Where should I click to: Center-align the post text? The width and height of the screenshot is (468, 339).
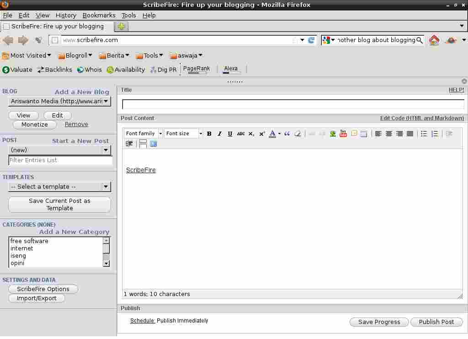click(x=389, y=134)
